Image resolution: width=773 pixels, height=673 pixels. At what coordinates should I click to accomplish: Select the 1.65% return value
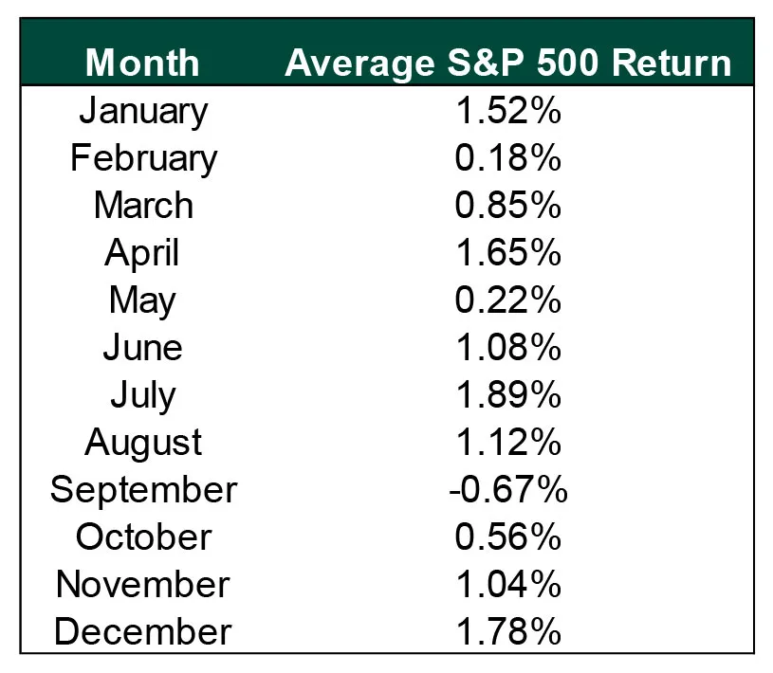(508, 253)
